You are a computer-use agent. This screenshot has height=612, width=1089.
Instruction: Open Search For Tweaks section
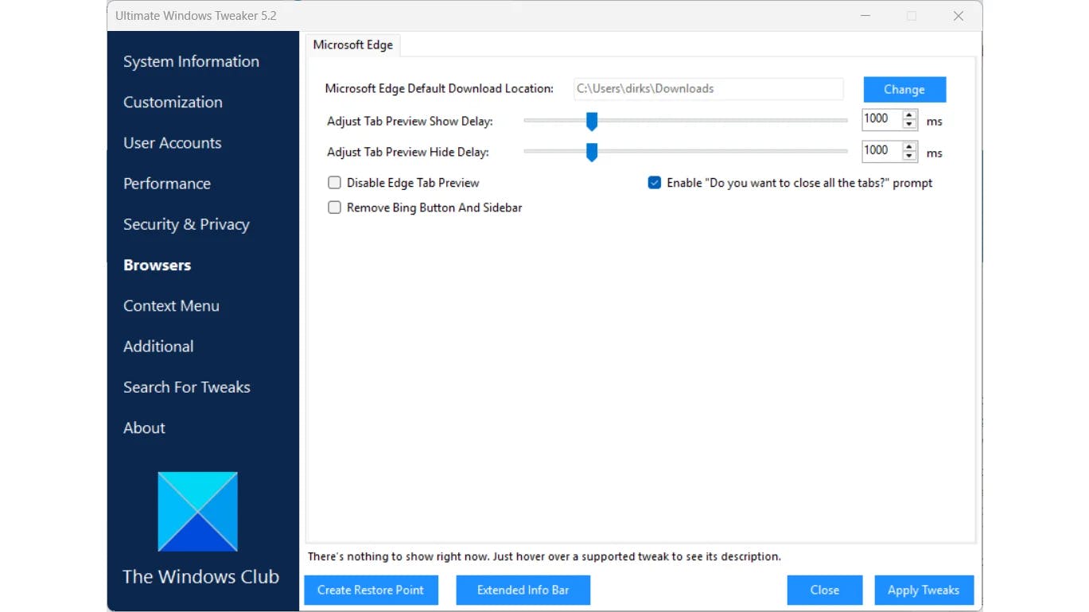click(x=187, y=387)
